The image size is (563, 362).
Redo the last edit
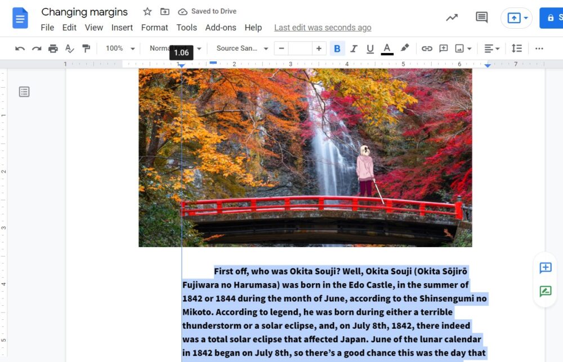pos(35,48)
